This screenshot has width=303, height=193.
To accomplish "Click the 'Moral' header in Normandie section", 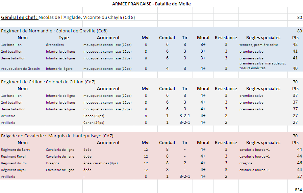I will [x=203, y=38].
